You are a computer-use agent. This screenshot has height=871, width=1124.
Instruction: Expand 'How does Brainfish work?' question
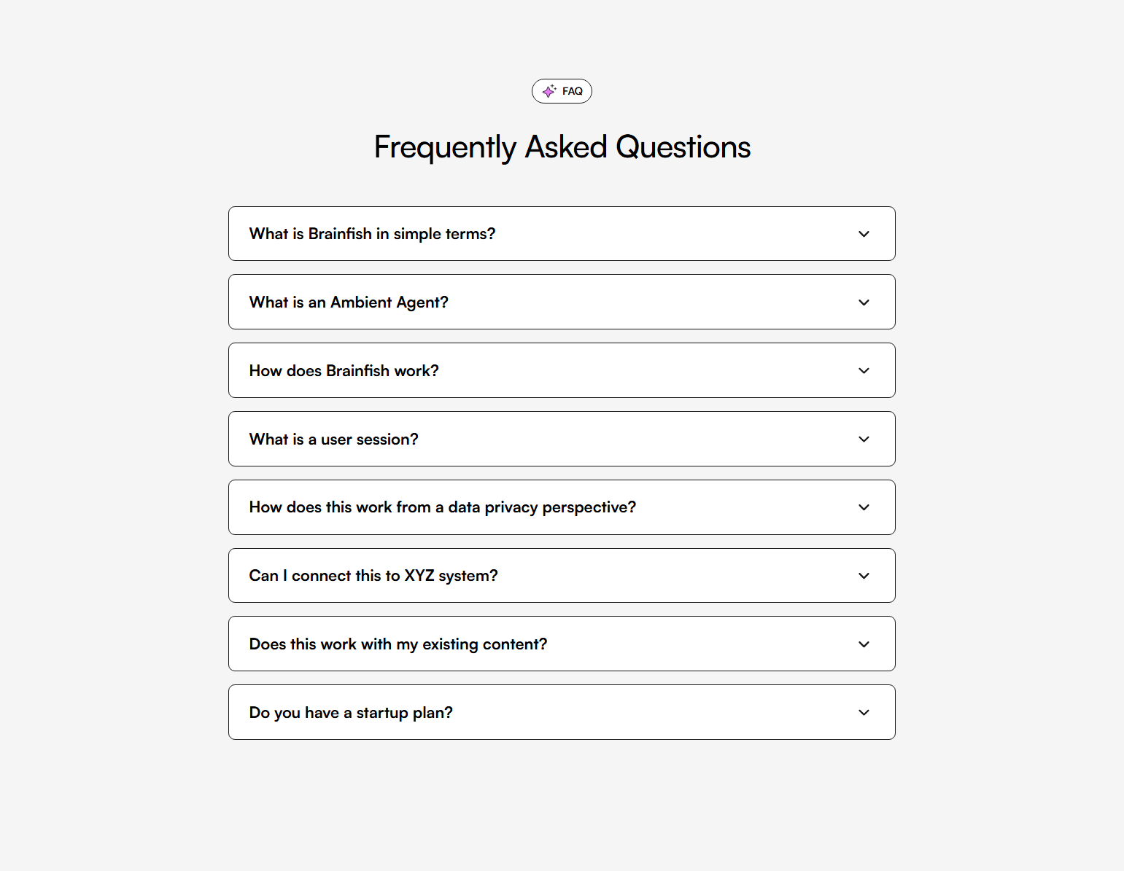point(864,370)
